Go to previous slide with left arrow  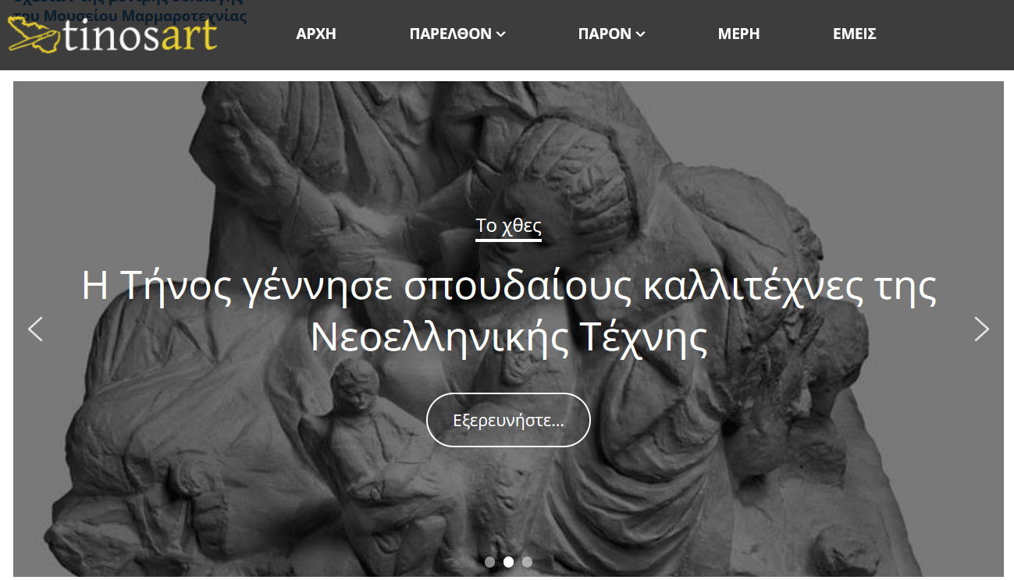point(35,329)
